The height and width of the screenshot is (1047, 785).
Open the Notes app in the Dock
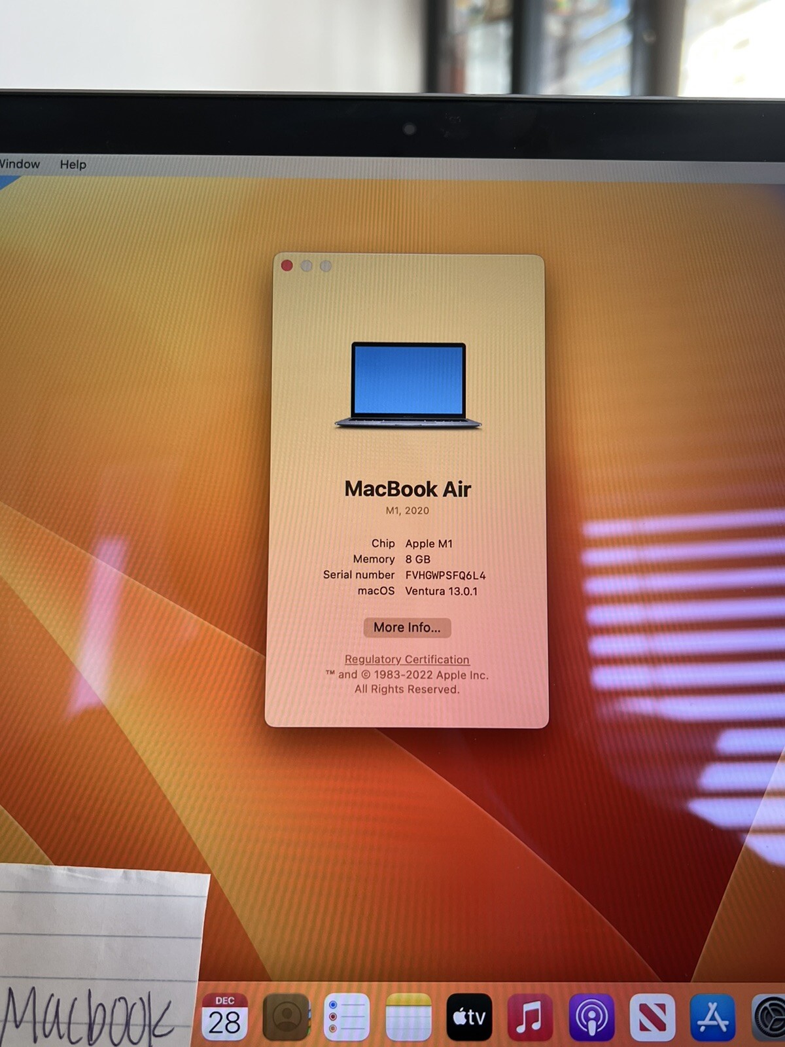(x=408, y=1017)
